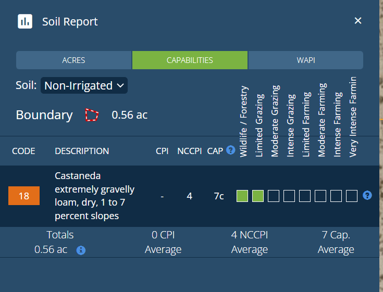
Task: Click the CPI column header
Action: point(162,151)
